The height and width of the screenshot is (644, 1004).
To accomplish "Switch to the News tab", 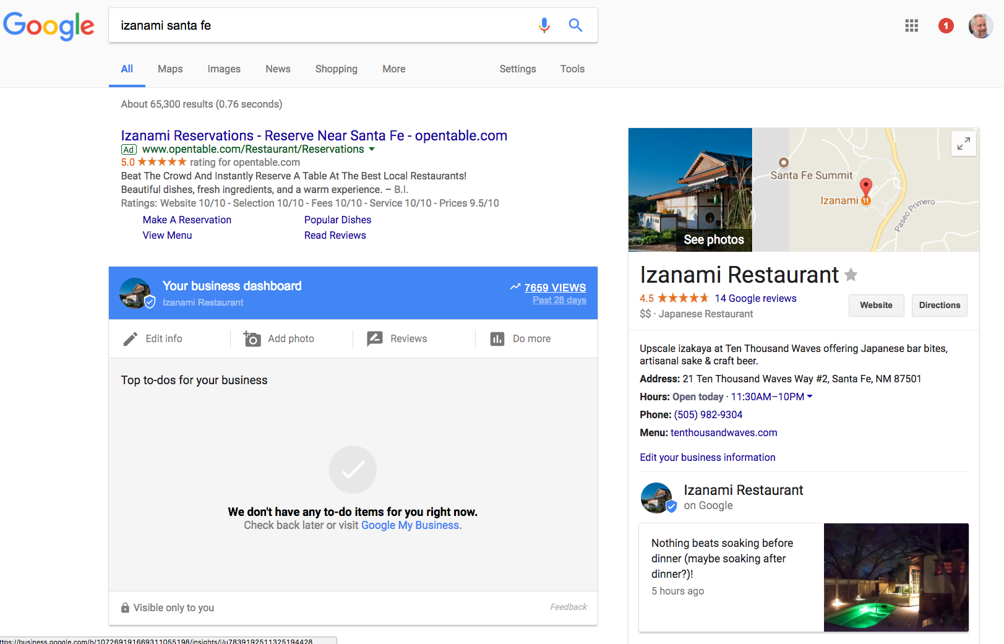I will pos(278,69).
